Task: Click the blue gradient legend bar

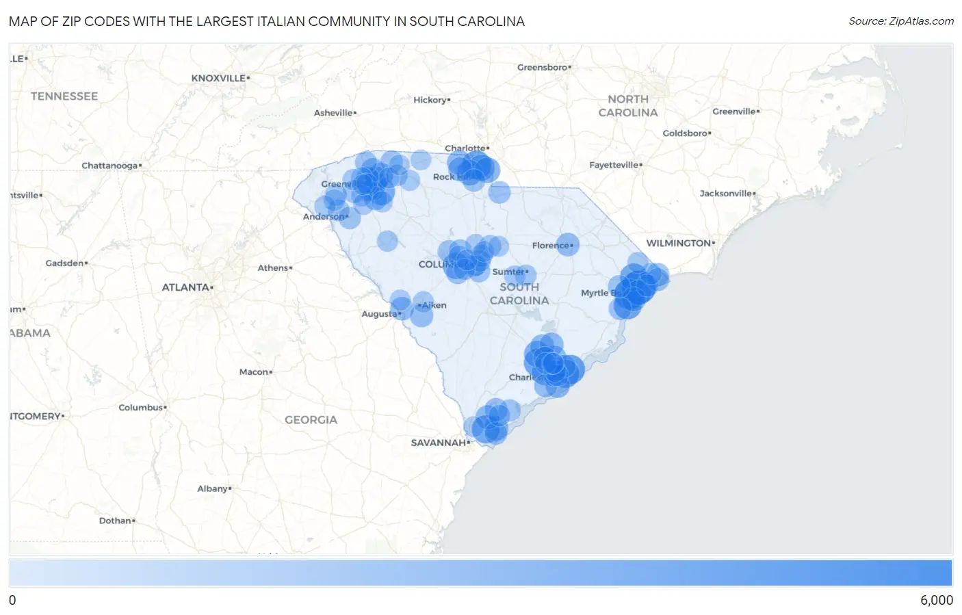Action: pyautogui.click(x=480, y=573)
